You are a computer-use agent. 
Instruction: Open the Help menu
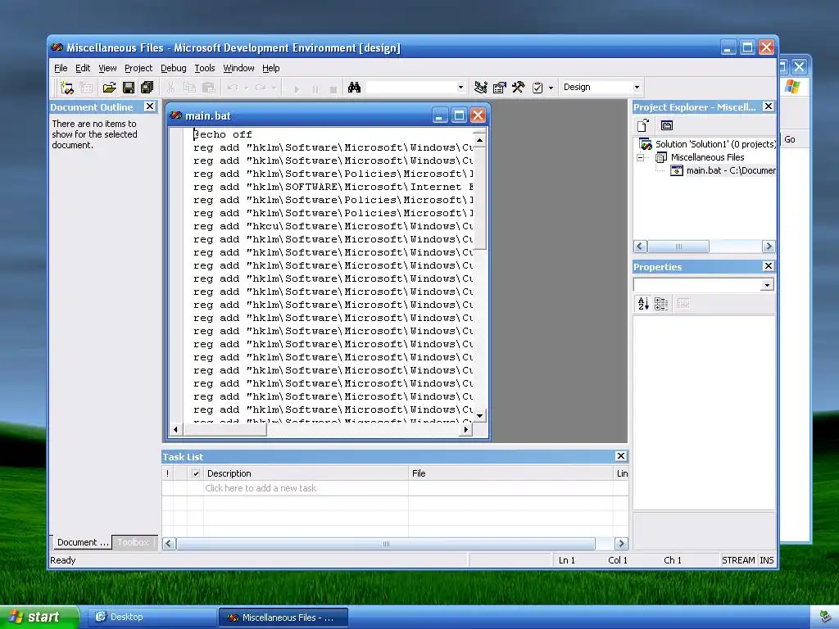[270, 68]
